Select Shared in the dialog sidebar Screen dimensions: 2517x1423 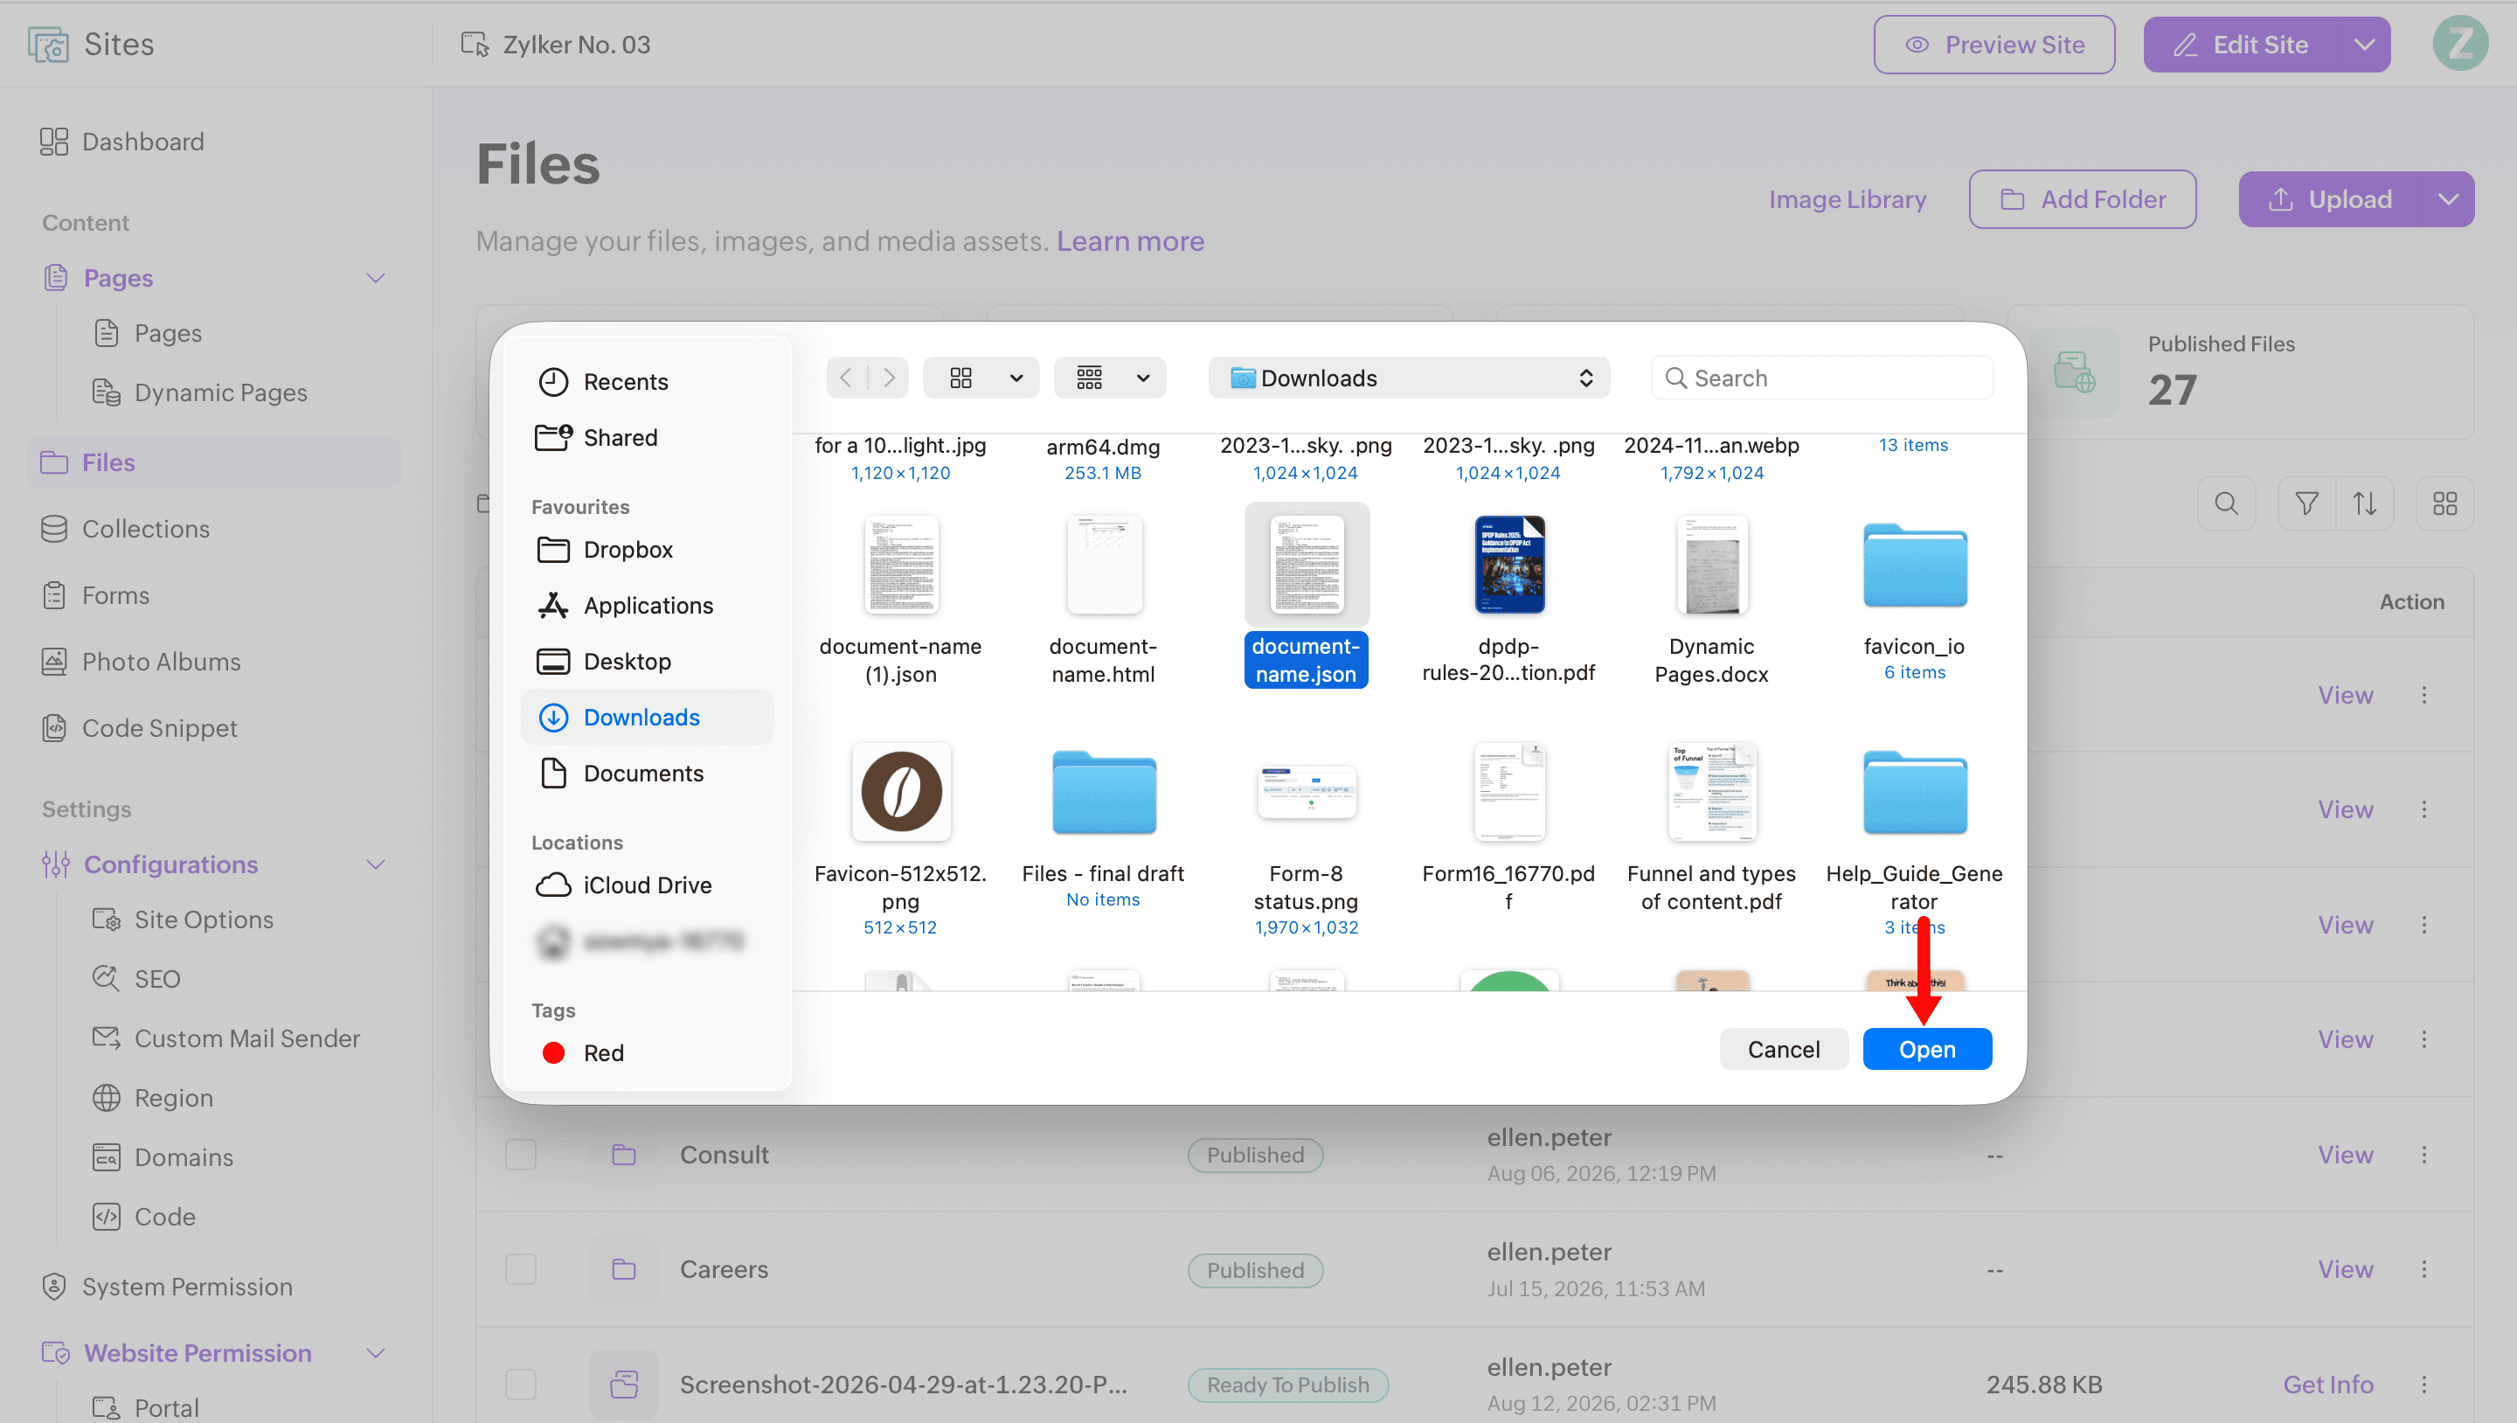597,437
